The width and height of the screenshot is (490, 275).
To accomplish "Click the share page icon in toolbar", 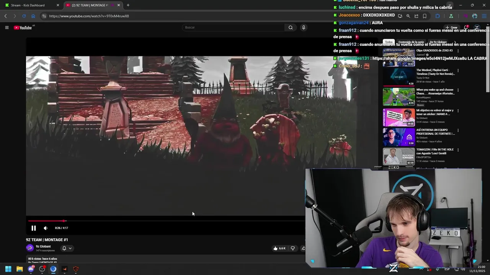I will click(x=416, y=16).
